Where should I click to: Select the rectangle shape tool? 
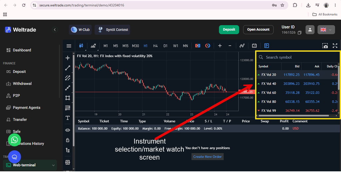coord(68,98)
